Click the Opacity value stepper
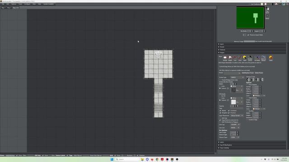 pos(235,106)
